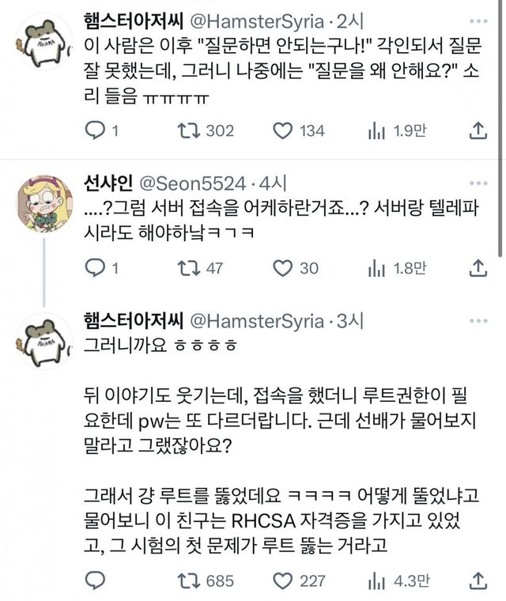View analytics showing 1.8만 views

[x=376, y=269]
